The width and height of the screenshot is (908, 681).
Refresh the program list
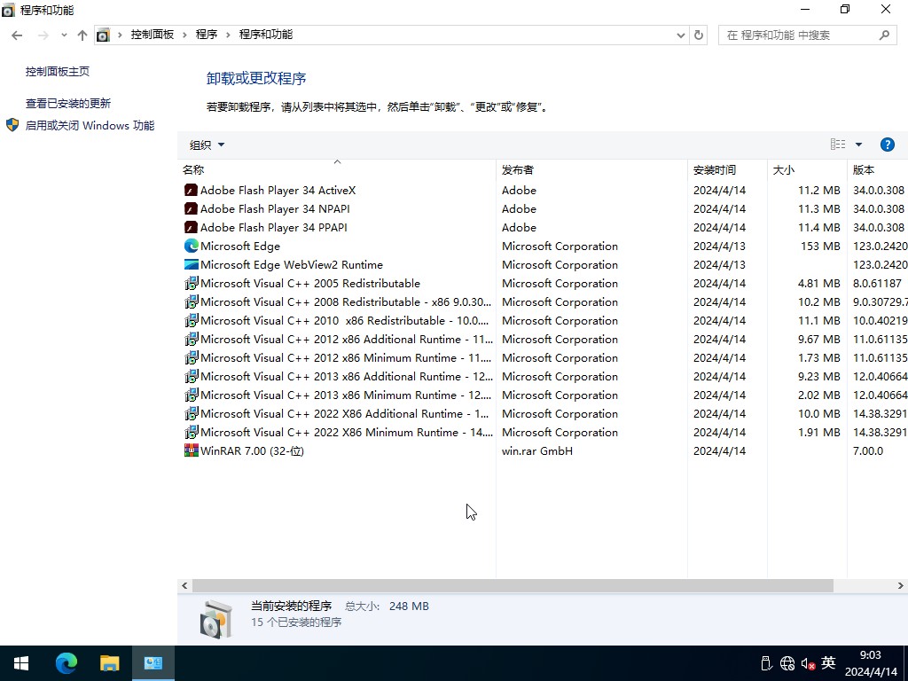coord(698,35)
